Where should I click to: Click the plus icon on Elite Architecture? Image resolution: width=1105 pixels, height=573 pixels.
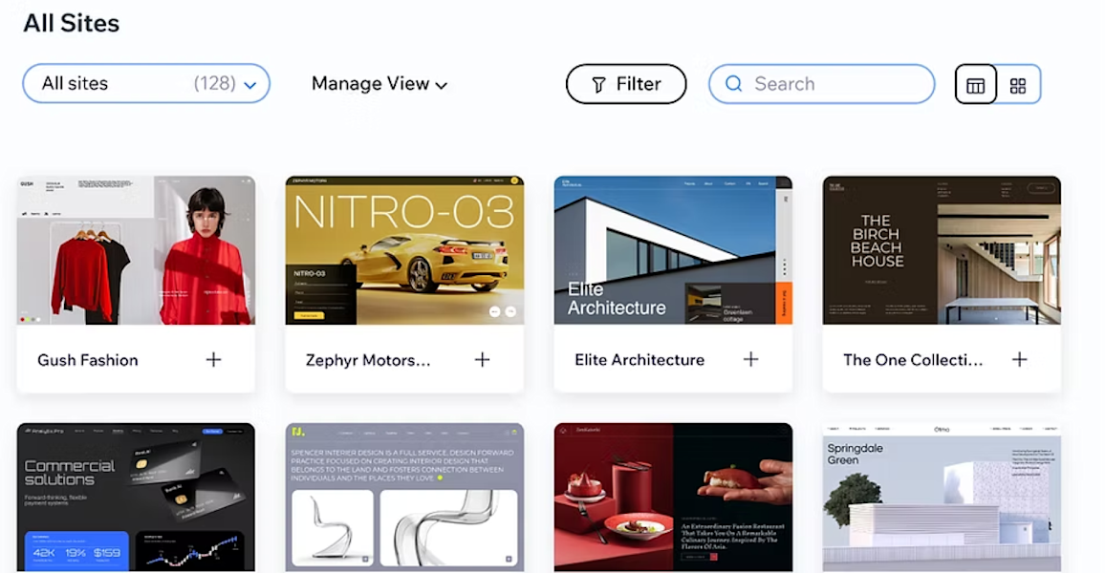pyautogui.click(x=750, y=360)
